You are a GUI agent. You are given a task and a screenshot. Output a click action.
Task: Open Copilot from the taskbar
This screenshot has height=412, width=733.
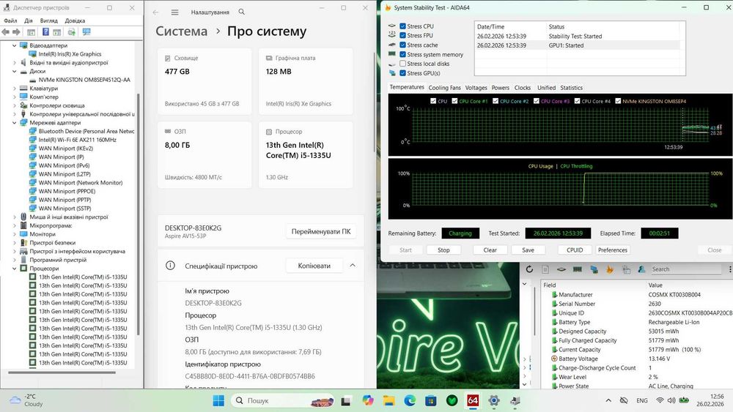coord(368,400)
